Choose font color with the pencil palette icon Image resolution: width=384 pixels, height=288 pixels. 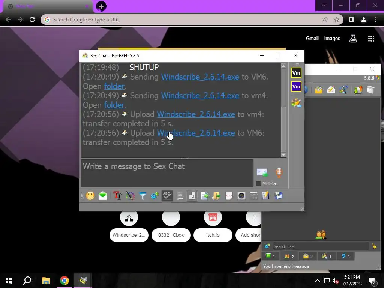[130, 196]
